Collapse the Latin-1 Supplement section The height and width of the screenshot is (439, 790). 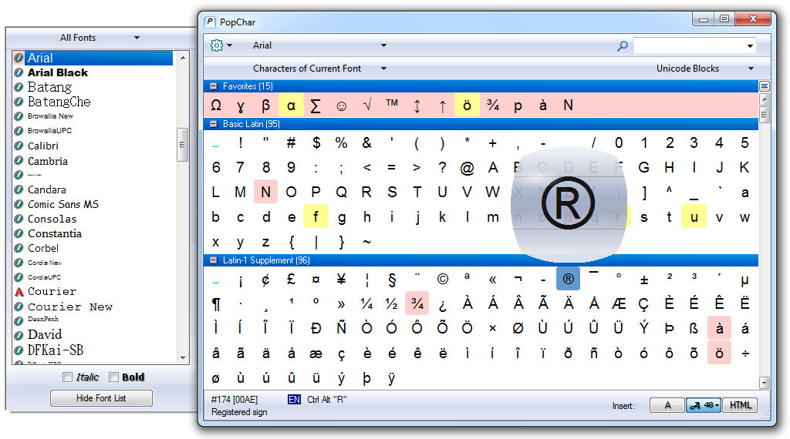tap(213, 260)
